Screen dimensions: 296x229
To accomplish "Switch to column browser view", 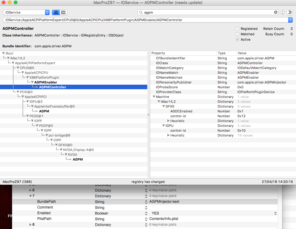I will click(63, 12).
